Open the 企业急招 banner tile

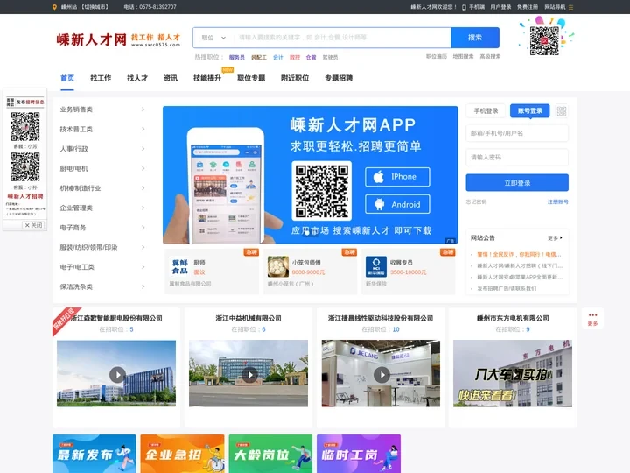pyautogui.click(x=182, y=454)
